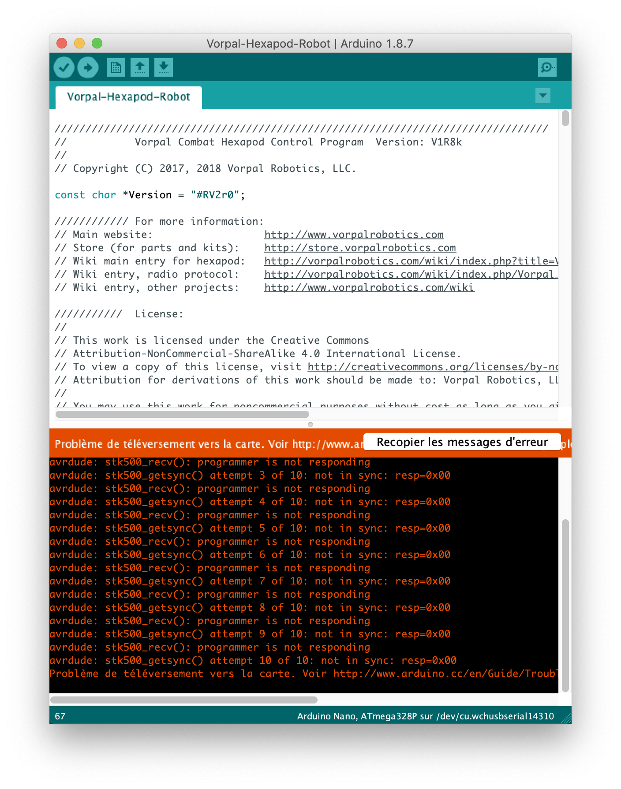Open the tab options dropdown arrow
Viewport: 621px width, 789px height.
[543, 96]
